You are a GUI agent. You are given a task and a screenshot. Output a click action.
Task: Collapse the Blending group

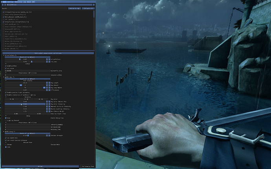[x=6, y=97]
